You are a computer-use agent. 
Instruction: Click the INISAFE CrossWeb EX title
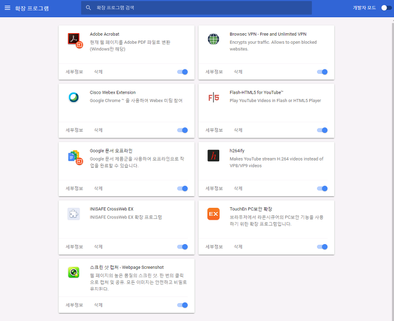[111, 209]
